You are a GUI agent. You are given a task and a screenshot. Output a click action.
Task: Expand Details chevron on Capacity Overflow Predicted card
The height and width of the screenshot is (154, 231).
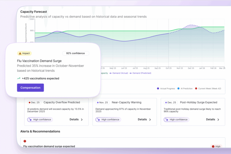coord(82,119)
